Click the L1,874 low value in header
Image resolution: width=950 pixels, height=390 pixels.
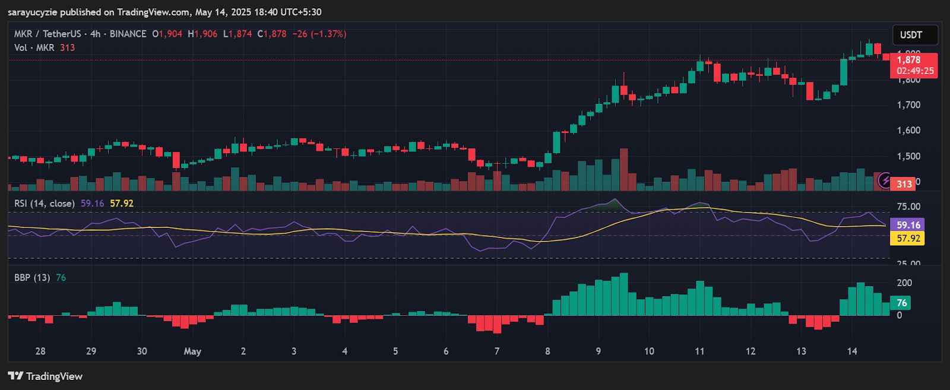[x=237, y=34]
